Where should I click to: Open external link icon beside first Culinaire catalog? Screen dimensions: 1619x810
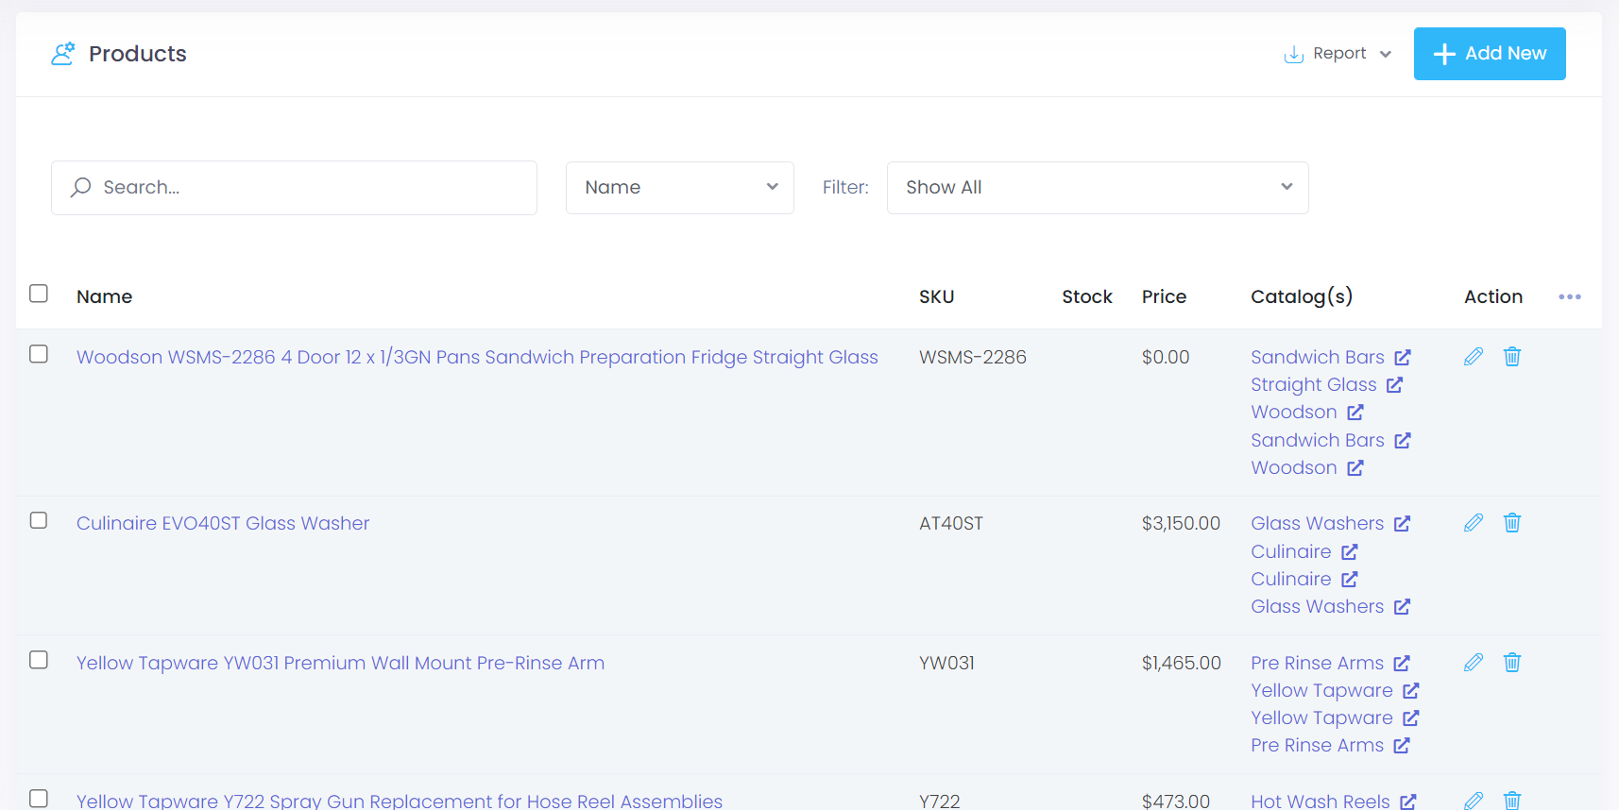click(x=1350, y=551)
